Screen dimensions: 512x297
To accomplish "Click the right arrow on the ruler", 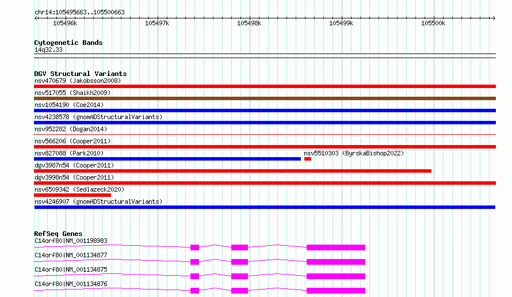I will click(x=494, y=18).
